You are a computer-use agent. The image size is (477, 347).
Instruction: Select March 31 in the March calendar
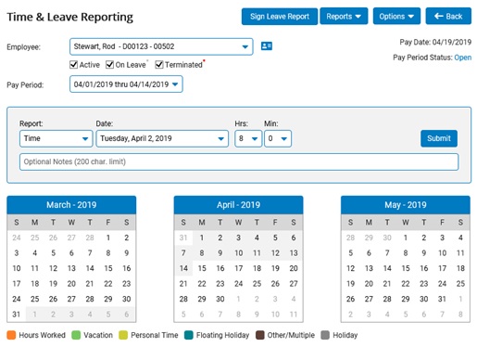tap(17, 315)
